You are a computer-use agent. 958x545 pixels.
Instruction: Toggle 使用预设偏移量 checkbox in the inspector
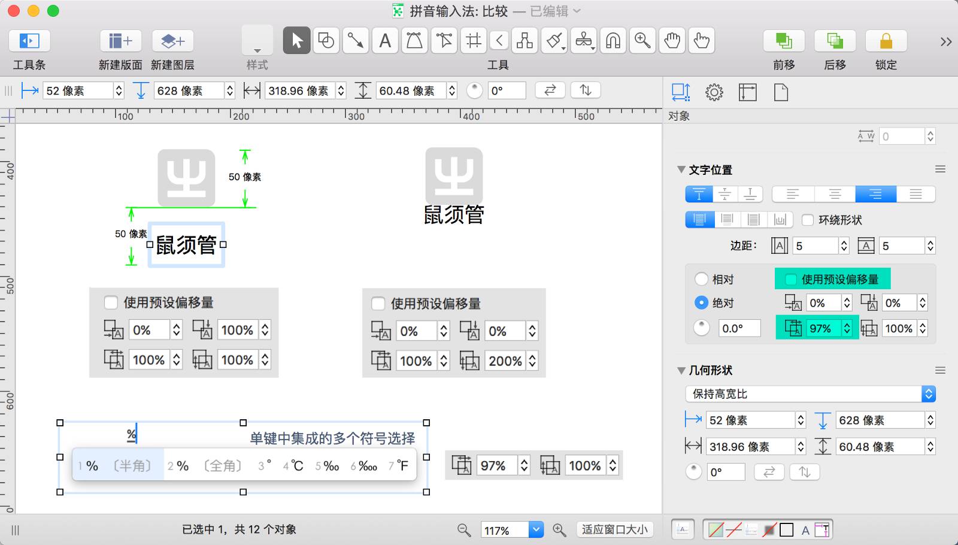coord(791,279)
